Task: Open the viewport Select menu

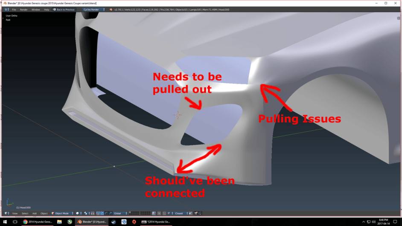Action: tap(25, 213)
